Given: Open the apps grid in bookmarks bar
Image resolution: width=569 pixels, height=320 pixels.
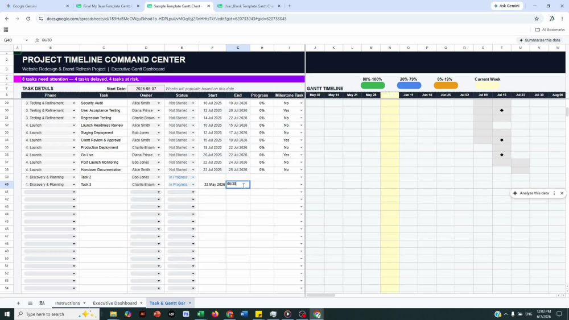Looking at the screenshot, I should point(6,30).
